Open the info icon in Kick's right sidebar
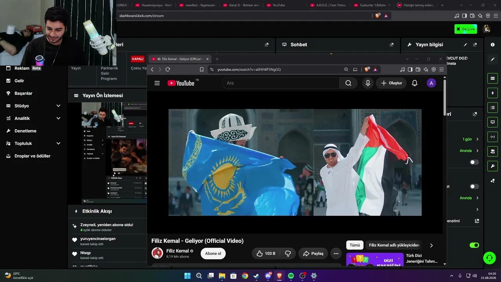Screen dimensions: 501x282 pos(492,45)
